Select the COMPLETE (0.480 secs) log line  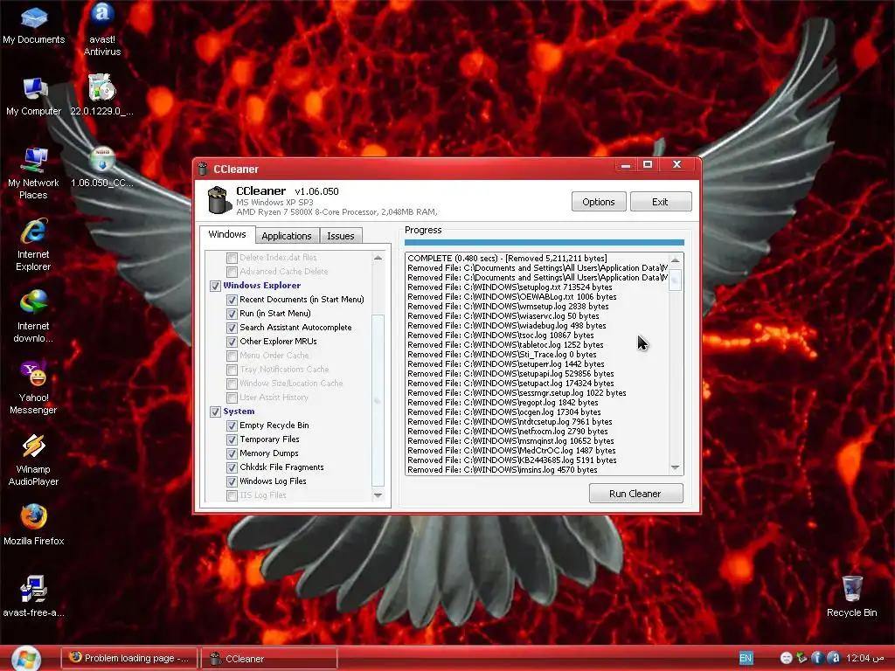click(x=507, y=259)
